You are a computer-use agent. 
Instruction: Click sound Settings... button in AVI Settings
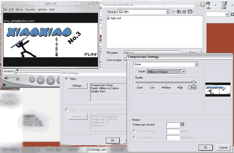78,117
